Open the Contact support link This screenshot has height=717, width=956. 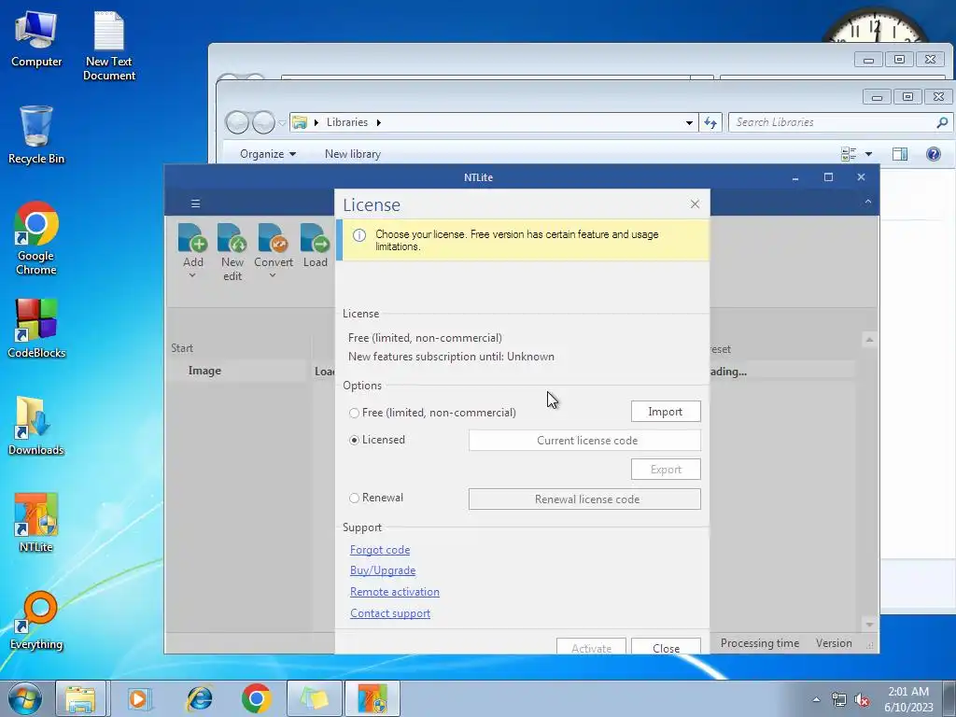(390, 613)
